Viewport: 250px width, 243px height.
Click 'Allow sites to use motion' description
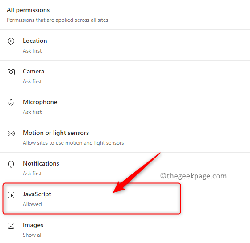coord(73,143)
